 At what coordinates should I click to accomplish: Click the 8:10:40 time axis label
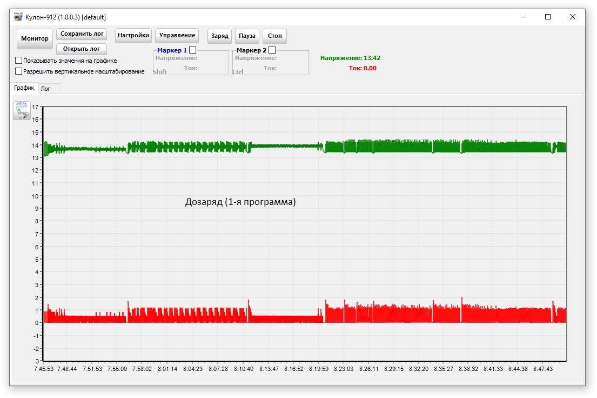coord(243,369)
